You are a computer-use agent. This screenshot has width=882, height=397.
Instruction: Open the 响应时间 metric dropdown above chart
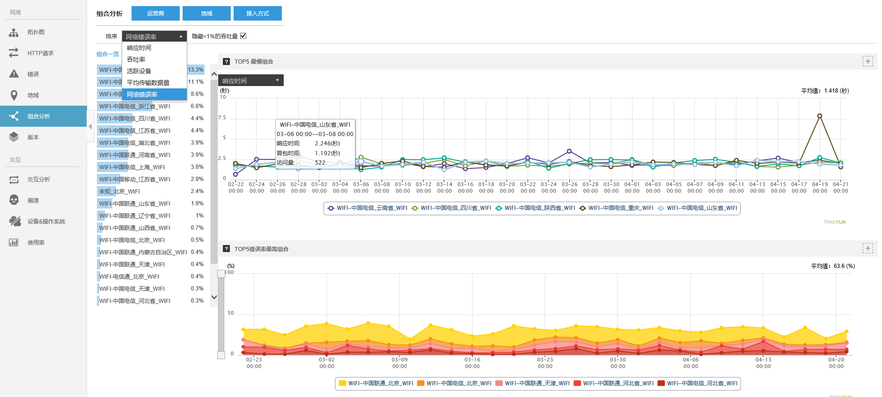click(250, 80)
